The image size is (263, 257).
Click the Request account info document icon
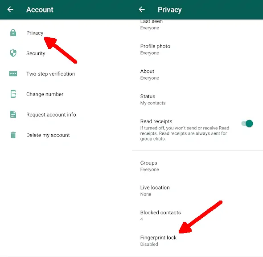13,114
